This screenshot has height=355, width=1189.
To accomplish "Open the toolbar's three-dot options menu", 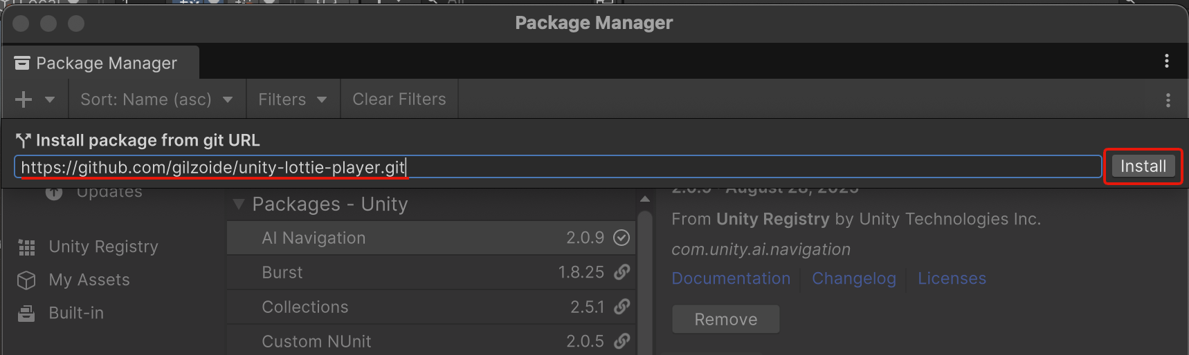I will coord(1168,100).
